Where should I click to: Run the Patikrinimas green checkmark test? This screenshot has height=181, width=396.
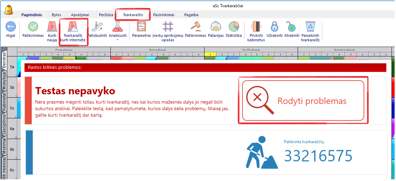point(33,26)
